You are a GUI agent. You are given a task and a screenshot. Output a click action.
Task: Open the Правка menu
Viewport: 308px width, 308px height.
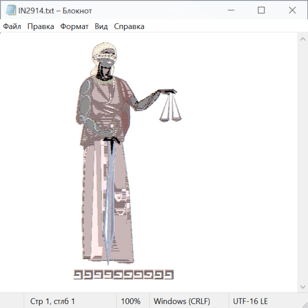[41, 27]
